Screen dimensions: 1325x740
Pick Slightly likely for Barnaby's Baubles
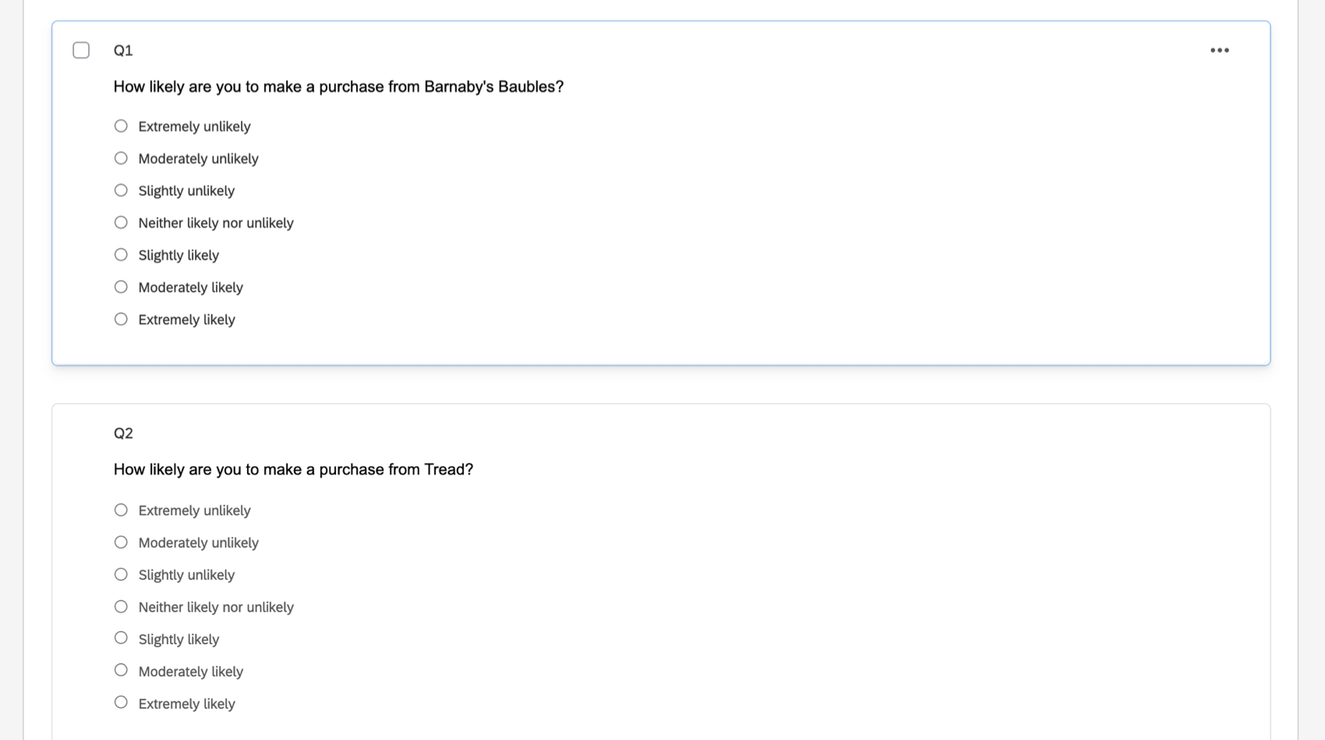[x=121, y=255]
